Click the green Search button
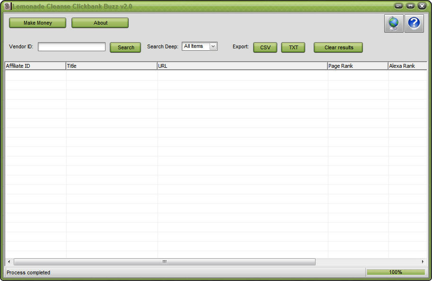 [125, 47]
